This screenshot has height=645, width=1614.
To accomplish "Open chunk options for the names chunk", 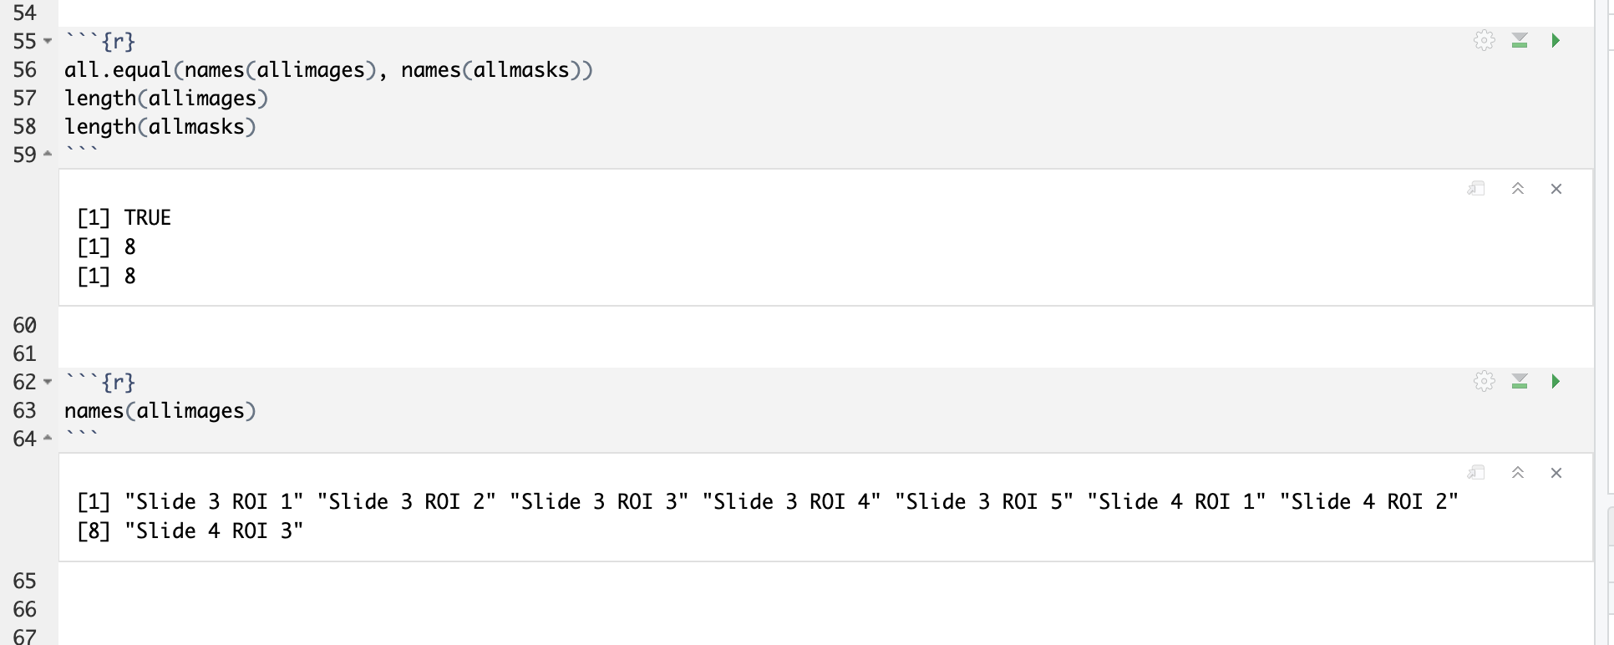I will [x=1485, y=382].
